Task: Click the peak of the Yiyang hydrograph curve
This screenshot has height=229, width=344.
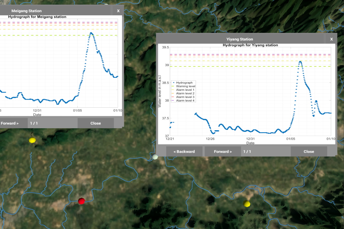Action: pos(300,61)
